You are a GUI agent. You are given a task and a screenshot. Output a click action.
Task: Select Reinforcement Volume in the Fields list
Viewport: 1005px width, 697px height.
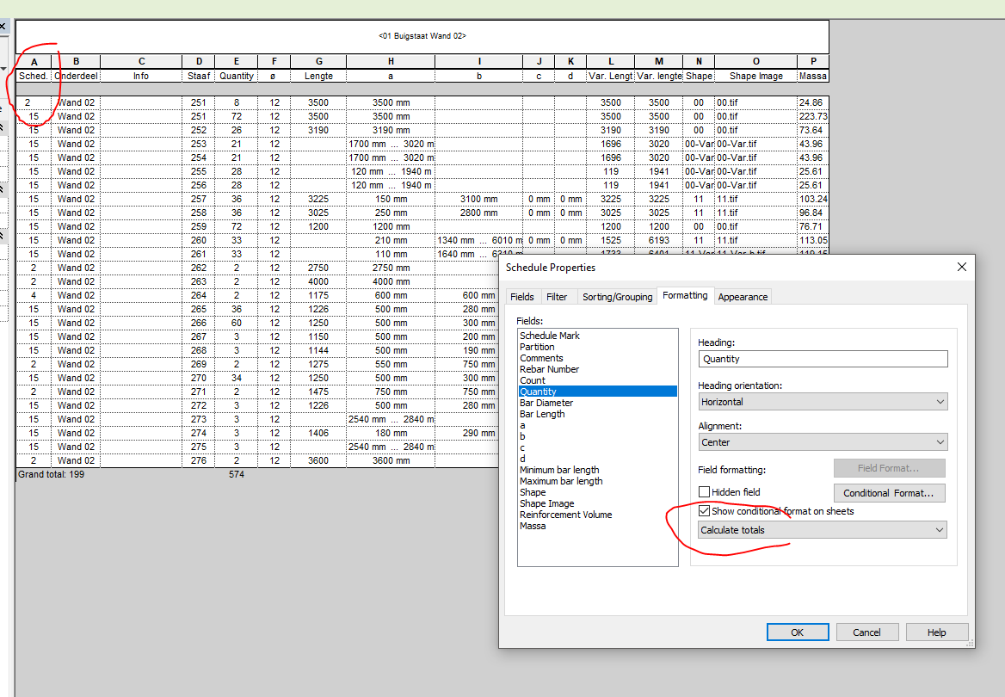565,515
